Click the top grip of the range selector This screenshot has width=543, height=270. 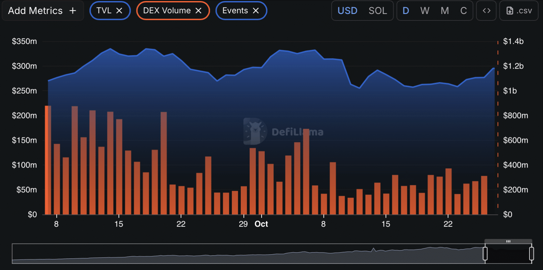(x=508, y=241)
